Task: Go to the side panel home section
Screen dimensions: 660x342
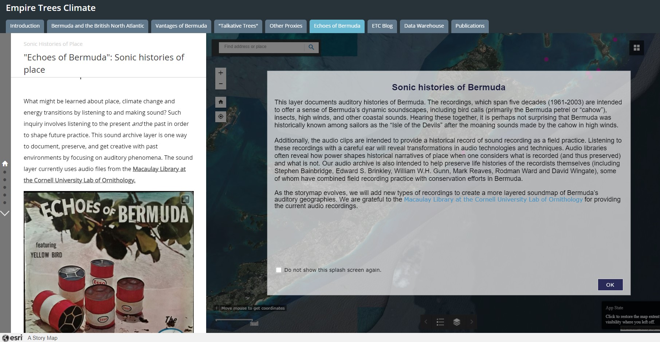Action: [x=5, y=163]
